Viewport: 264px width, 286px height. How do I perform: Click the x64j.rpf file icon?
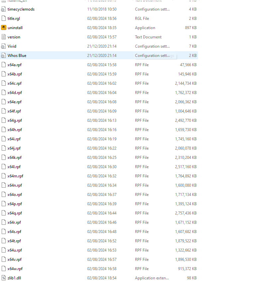coord(3,148)
